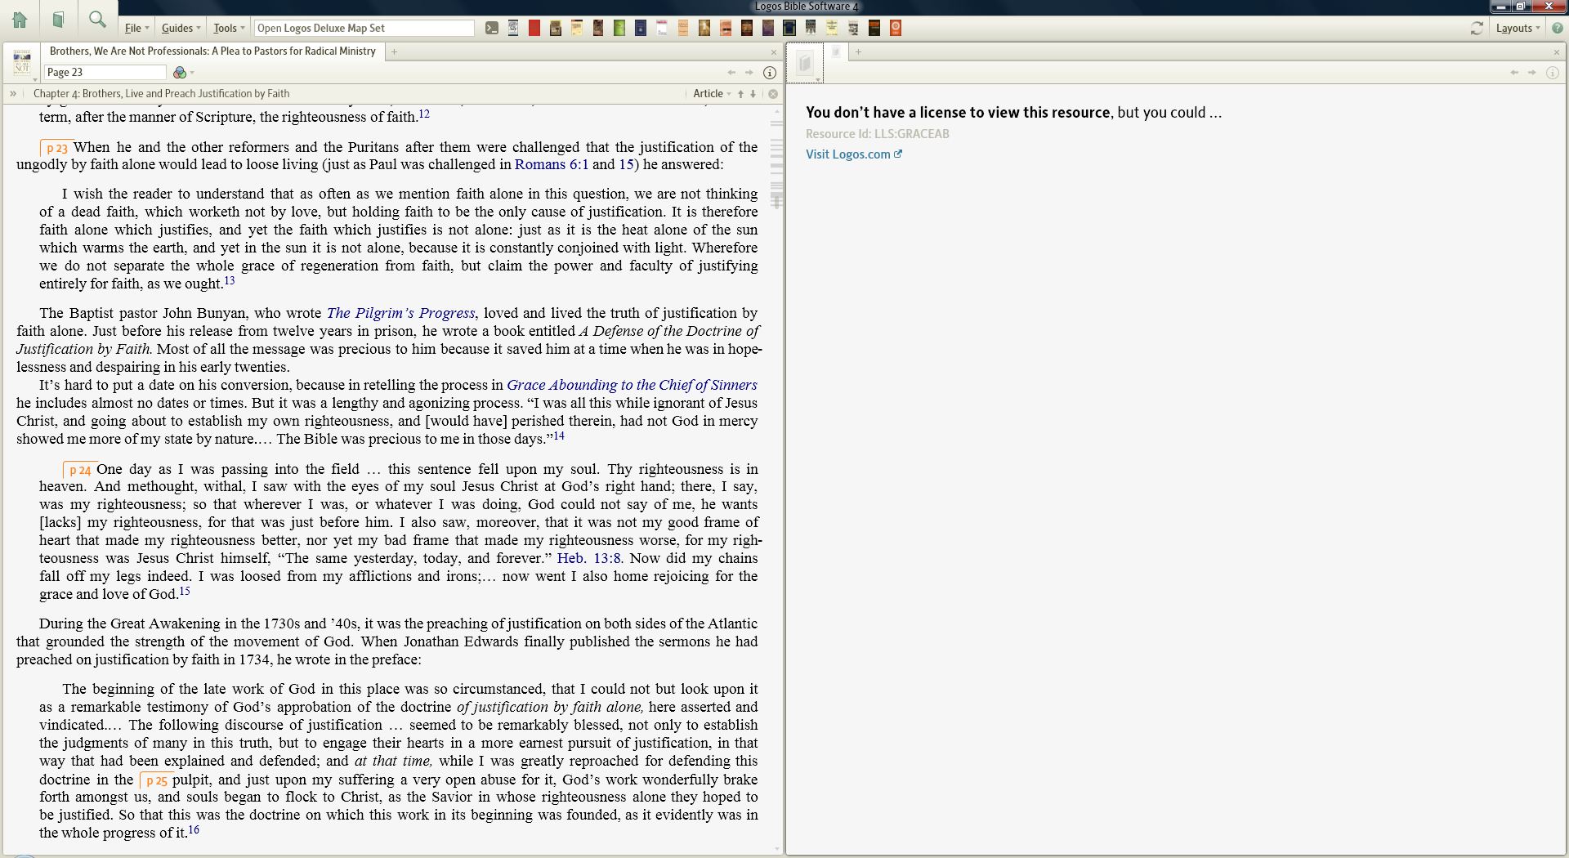Open the File menu
This screenshot has width=1569, height=858.
pyautogui.click(x=136, y=28)
